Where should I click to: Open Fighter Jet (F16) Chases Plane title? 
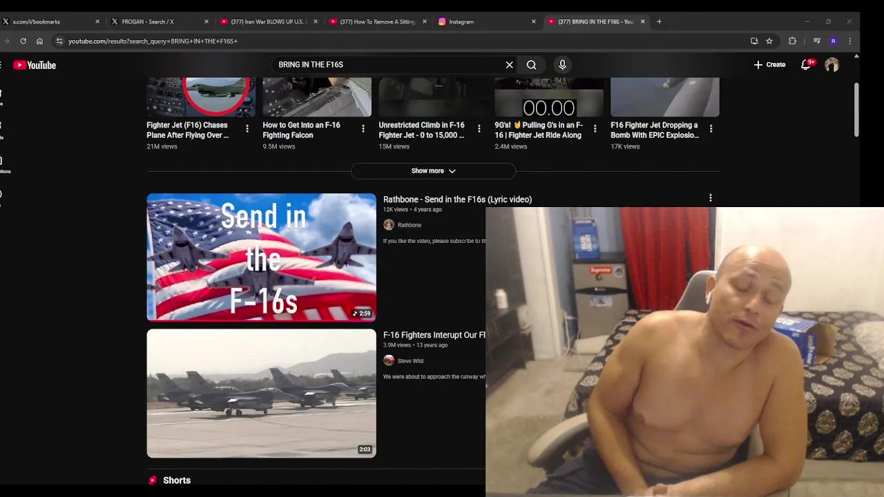tap(187, 130)
